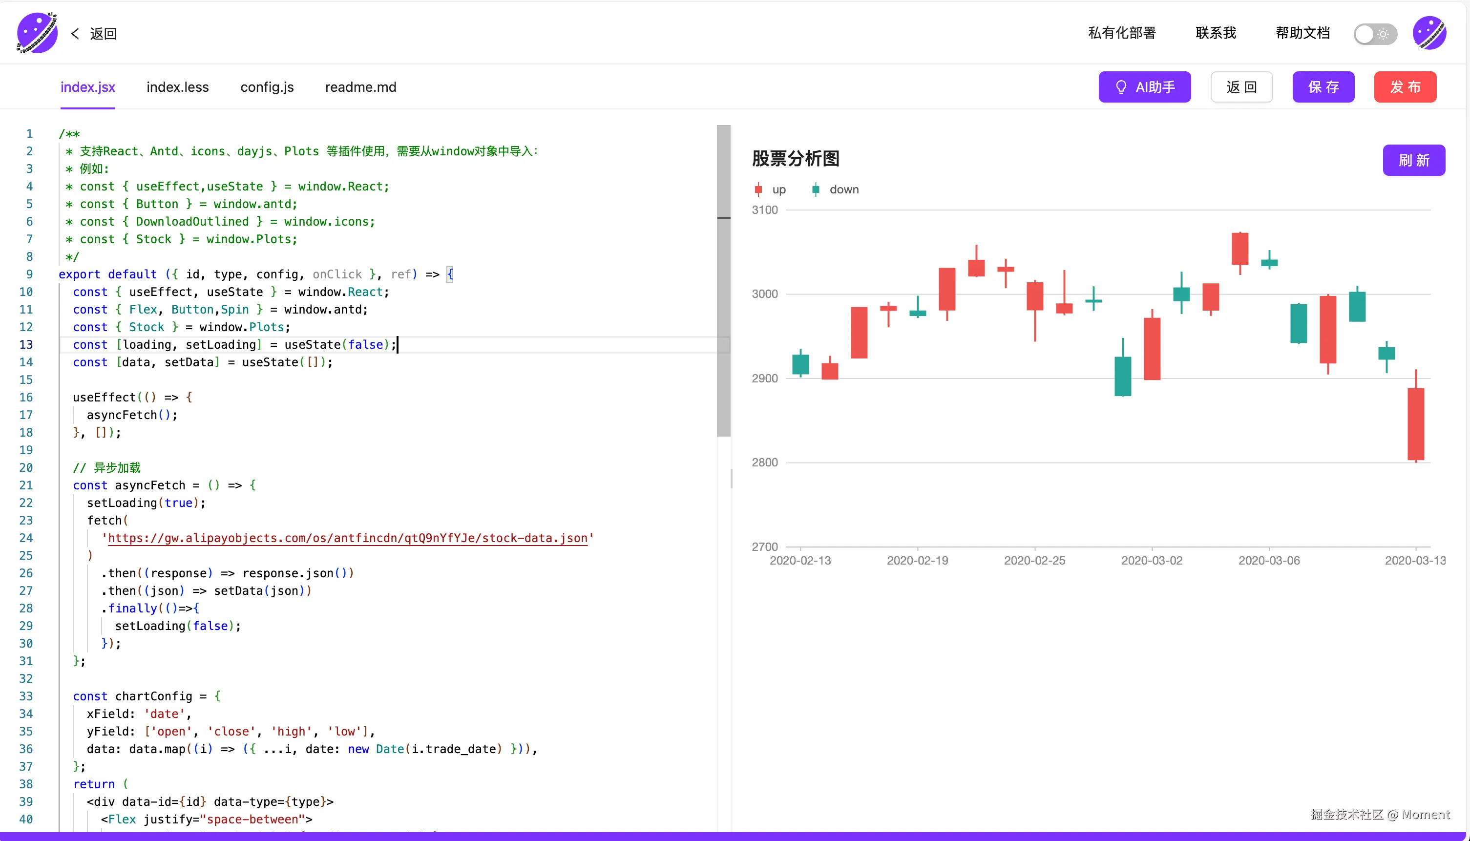This screenshot has height=841, width=1470.
Task: Click the left-arrow icon beside 返回
Action: pyautogui.click(x=75, y=34)
